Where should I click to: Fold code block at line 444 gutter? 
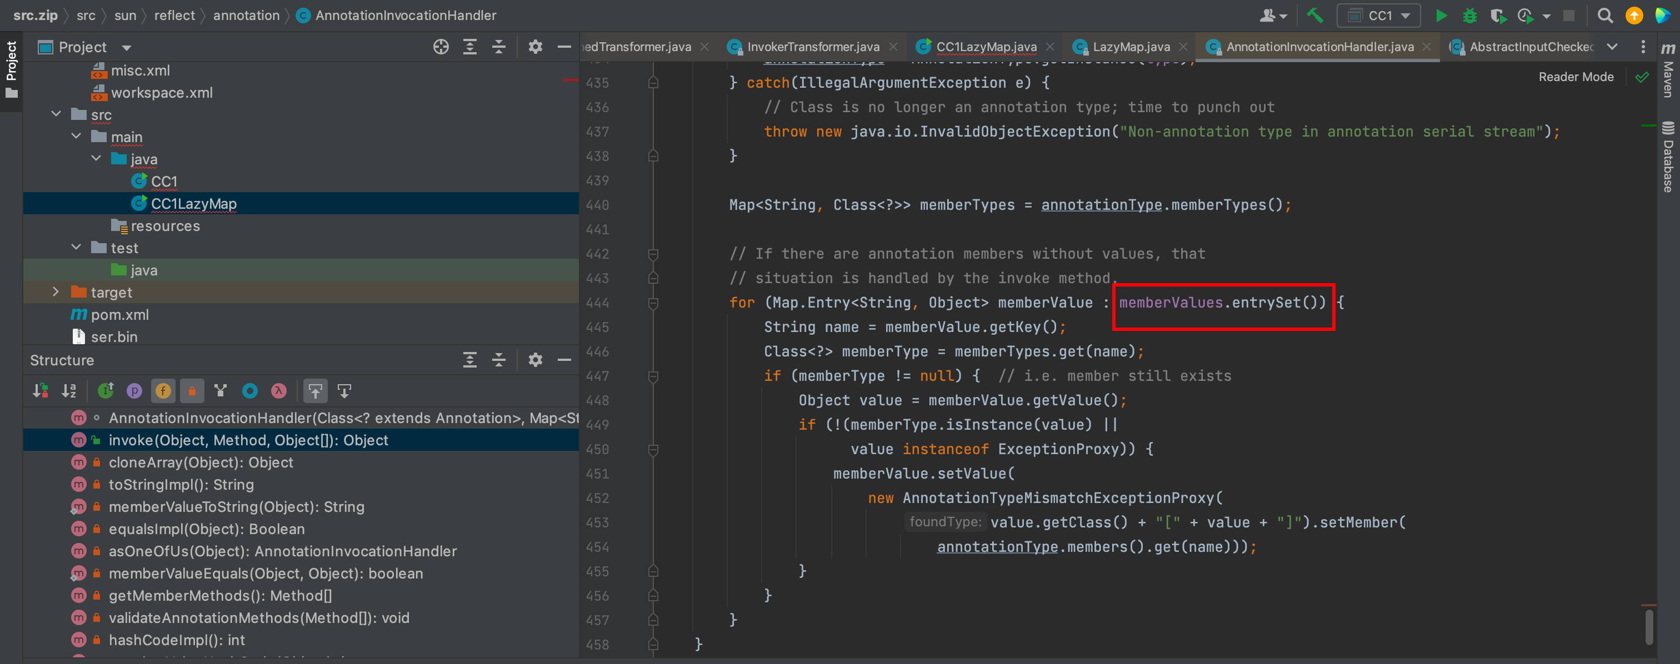tap(653, 303)
